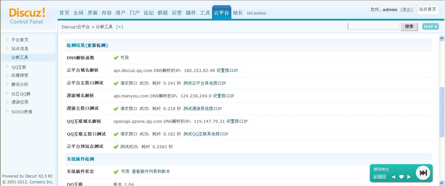Select the 云平台 tab
Screen dimensions: 445x186
[222, 13]
